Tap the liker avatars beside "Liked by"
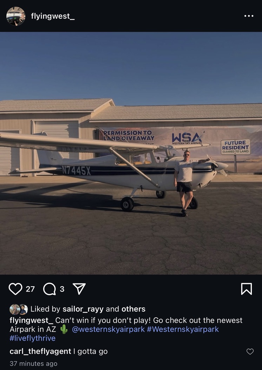 (19, 310)
